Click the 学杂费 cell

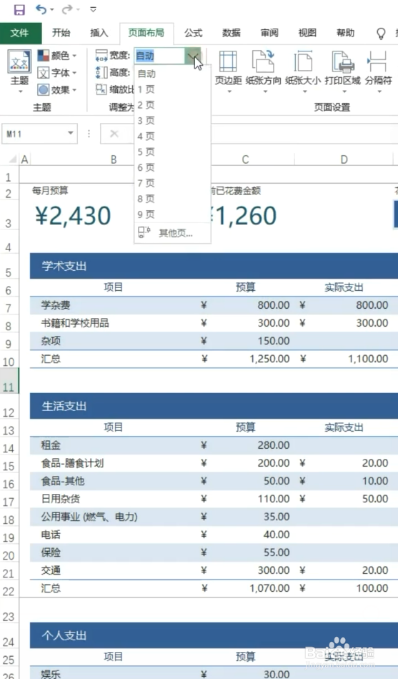click(x=56, y=305)
